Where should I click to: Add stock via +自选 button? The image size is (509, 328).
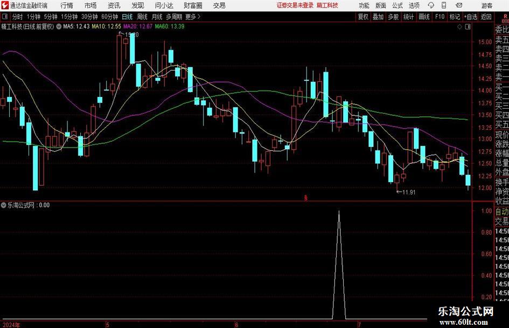click(x=471, y=17)
